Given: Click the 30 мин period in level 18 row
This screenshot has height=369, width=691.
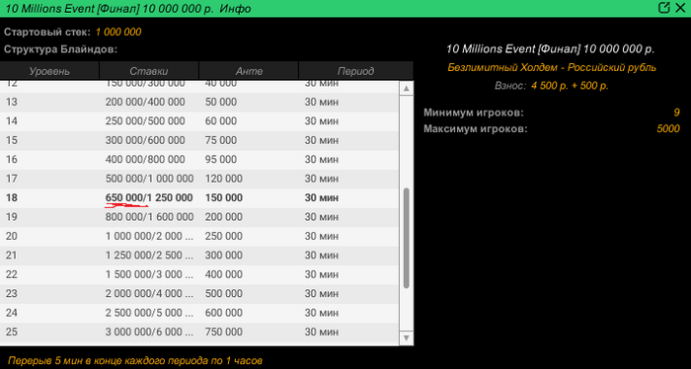Looking at the screenshot, I should point(322,198).
